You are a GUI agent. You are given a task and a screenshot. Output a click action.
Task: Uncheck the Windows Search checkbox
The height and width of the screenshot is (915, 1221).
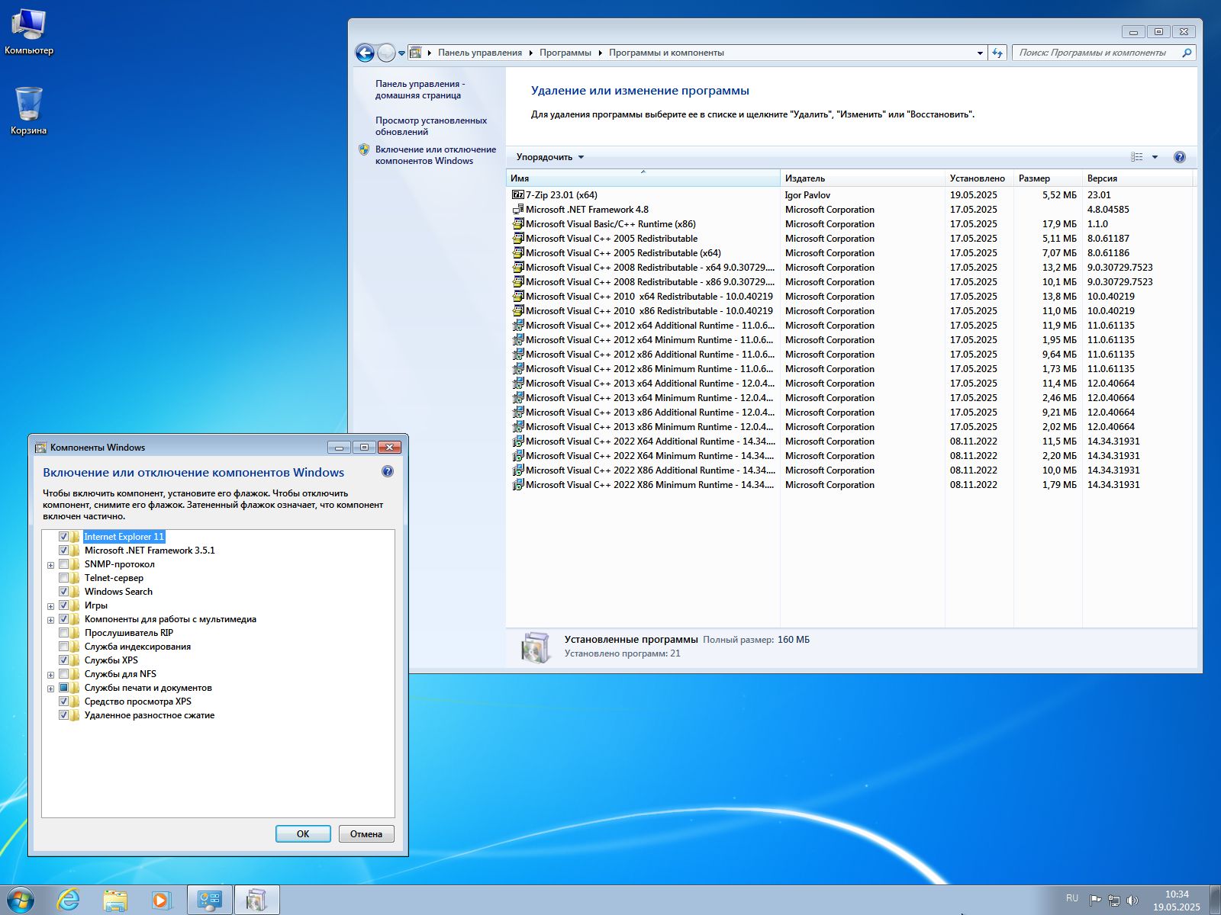click(x=64, y=592)
